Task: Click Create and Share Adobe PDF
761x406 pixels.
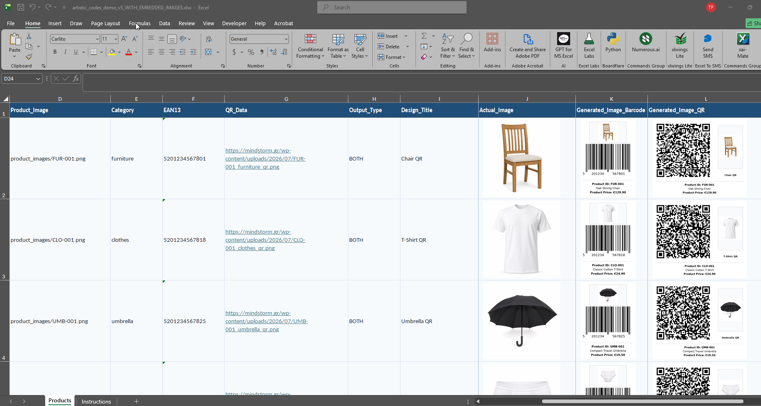Action: tap(527, 46)
